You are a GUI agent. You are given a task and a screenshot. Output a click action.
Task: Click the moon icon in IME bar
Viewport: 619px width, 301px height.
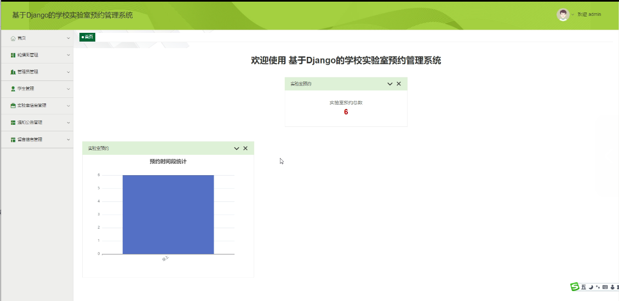(591, 287)
